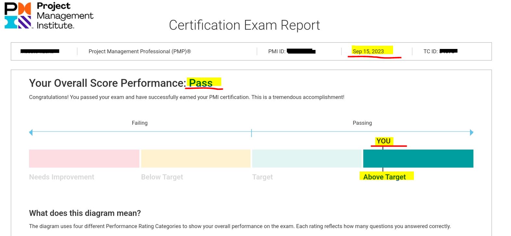
Task: Click the Passing label above the scale
Action: point(362,123)
